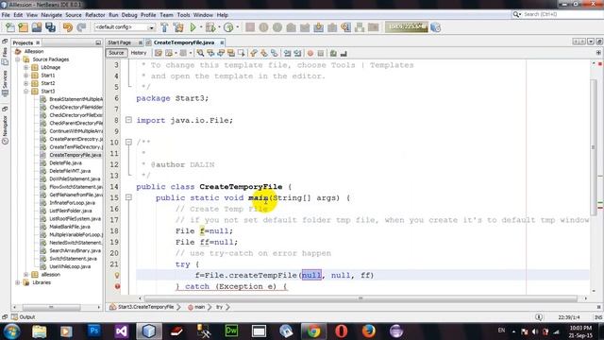Open Visual Studio from the taskbar
This screenshot has height=340, width=604.
coord(122,331)
